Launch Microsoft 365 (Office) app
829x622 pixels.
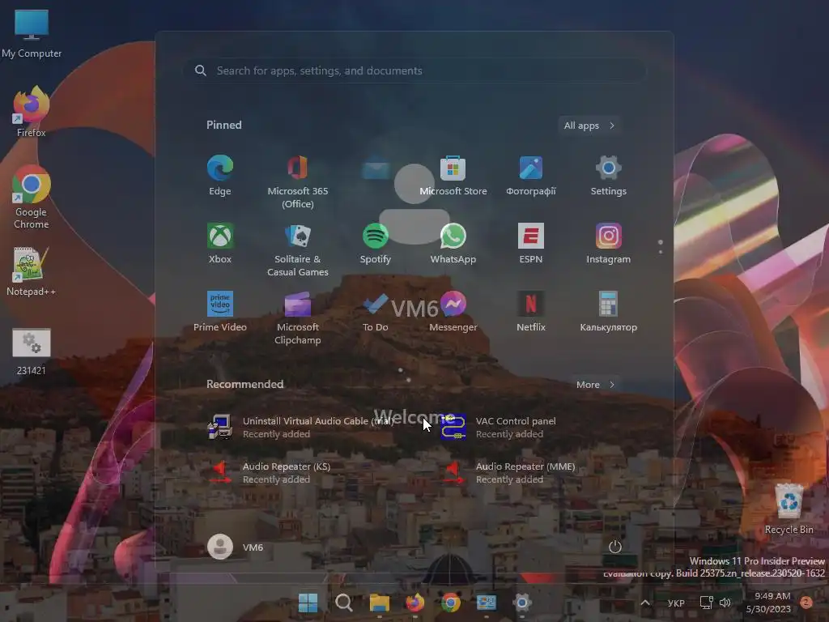click(x=298, y=182)
